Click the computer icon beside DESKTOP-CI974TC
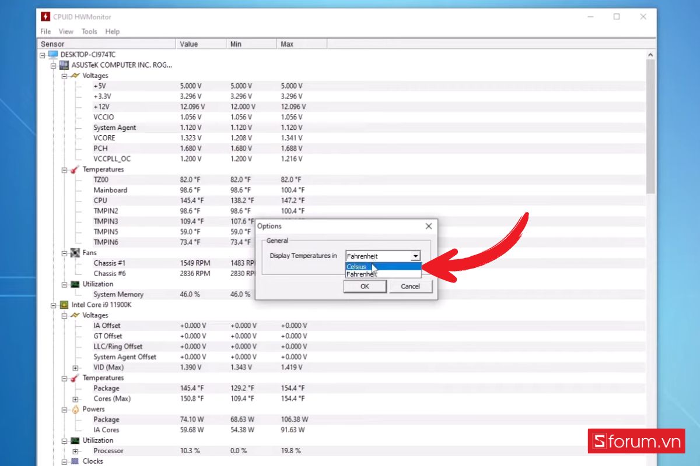 (x=53, y=54)
